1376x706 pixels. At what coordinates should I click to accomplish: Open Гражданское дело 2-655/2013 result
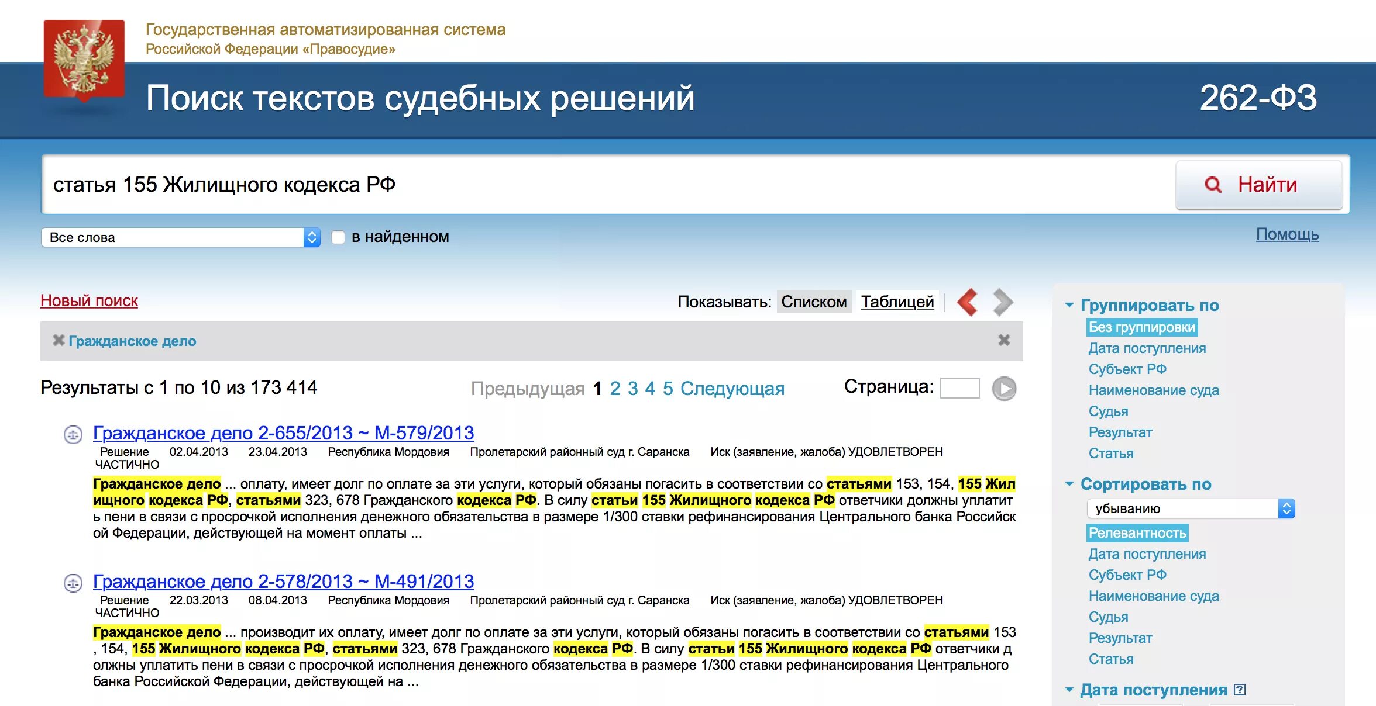[x=283, y=433]
